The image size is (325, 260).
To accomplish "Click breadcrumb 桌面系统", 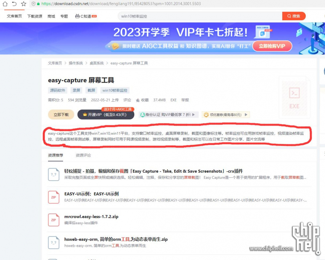I will tap(97, 63).
